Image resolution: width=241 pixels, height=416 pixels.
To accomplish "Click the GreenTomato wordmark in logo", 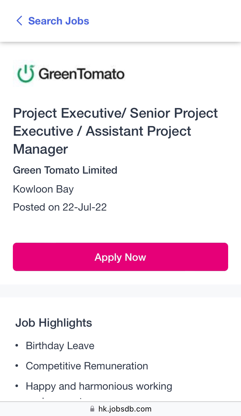I will (x=81, y=74).
